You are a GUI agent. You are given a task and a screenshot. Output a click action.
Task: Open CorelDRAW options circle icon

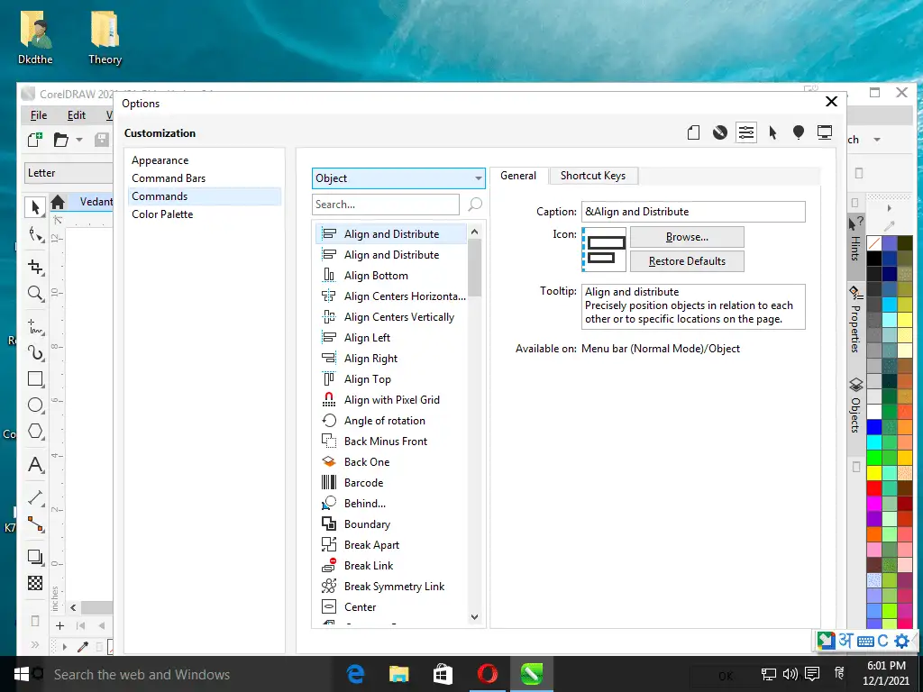pos(720,133)
